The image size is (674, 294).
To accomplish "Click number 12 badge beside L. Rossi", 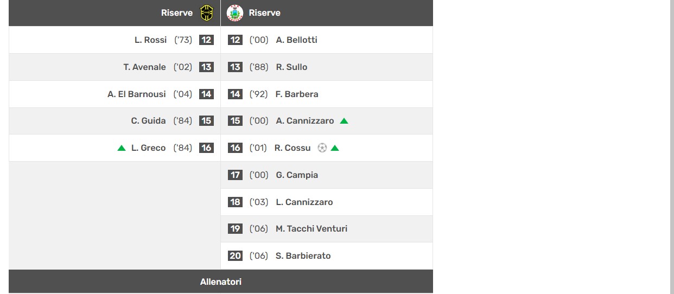I will [x=206, y=40].
